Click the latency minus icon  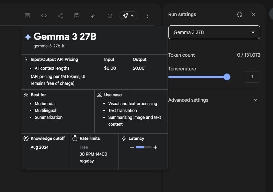tap(132, 147)
